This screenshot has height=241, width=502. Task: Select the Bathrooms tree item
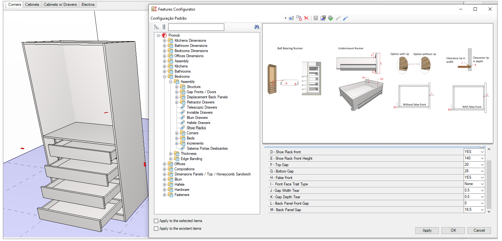pos(182,71)
